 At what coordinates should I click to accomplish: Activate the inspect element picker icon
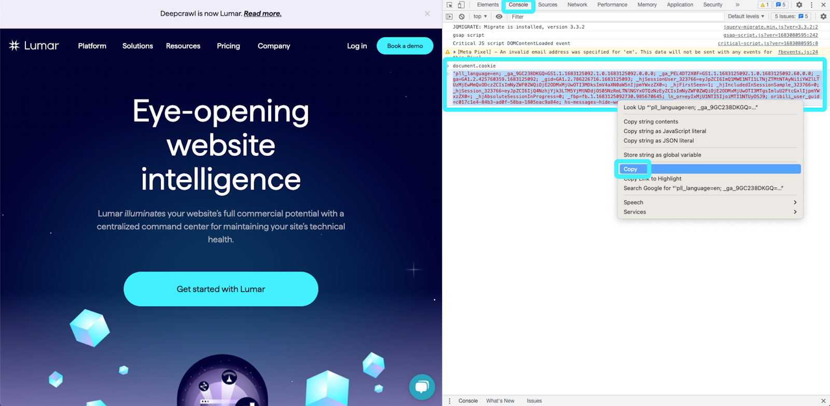tap(450, 5)
